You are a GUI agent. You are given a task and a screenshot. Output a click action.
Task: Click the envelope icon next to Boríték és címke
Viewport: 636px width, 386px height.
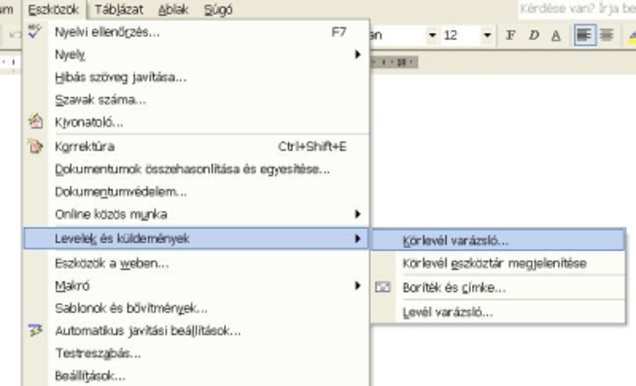click(382, 287)
